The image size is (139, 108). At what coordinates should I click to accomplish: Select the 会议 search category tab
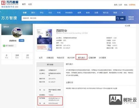[x=50, y=13]
